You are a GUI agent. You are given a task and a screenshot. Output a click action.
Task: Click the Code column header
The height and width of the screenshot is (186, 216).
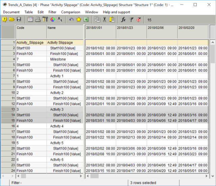(x=31, y=32)
